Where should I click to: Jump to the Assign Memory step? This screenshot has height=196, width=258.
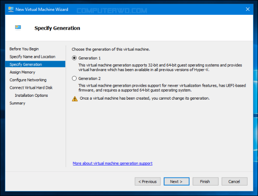coord(23,72)
